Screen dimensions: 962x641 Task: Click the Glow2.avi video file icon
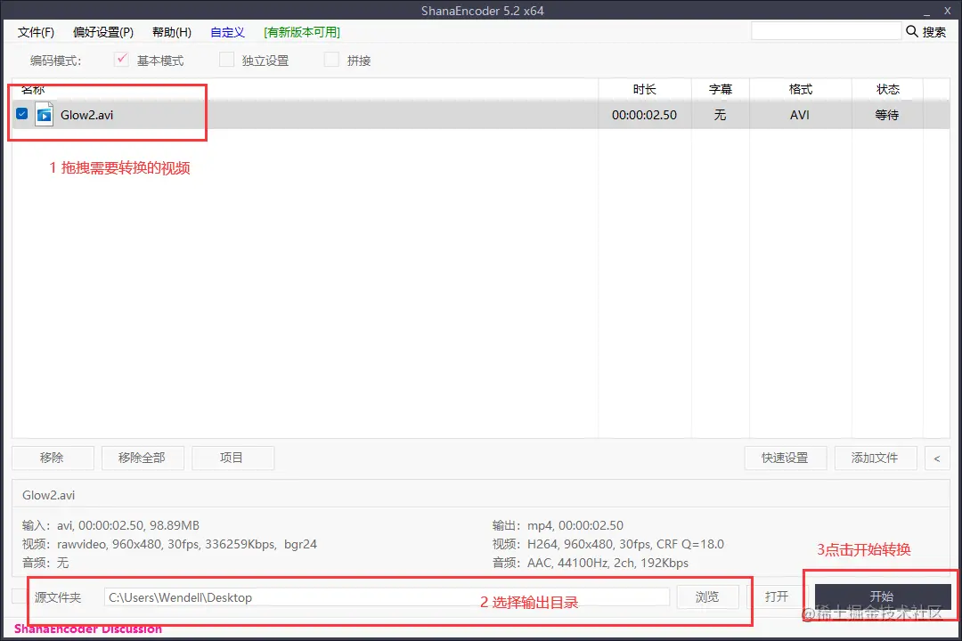[x=45, y=115]
